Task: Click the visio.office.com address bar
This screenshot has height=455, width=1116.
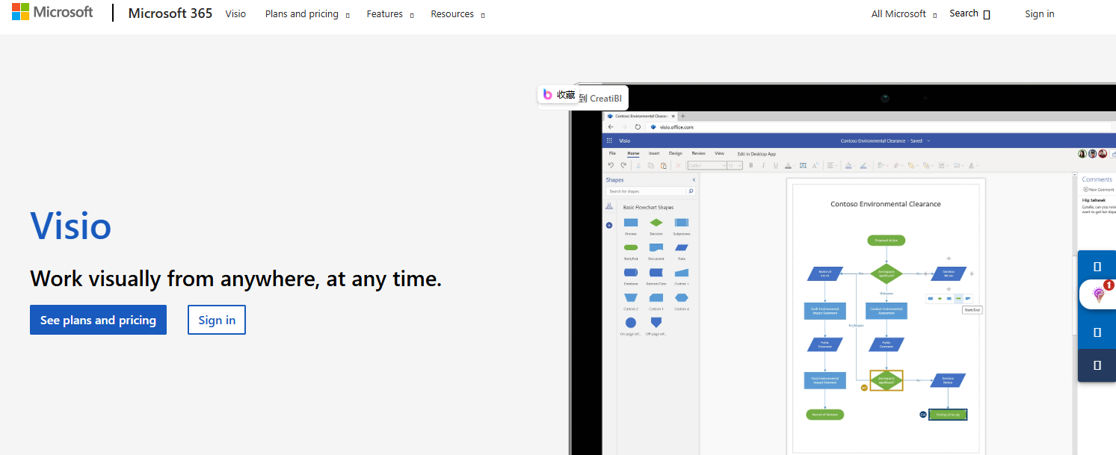Action: click(879, 127)
